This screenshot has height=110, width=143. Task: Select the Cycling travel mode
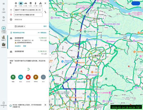point(40,3)
